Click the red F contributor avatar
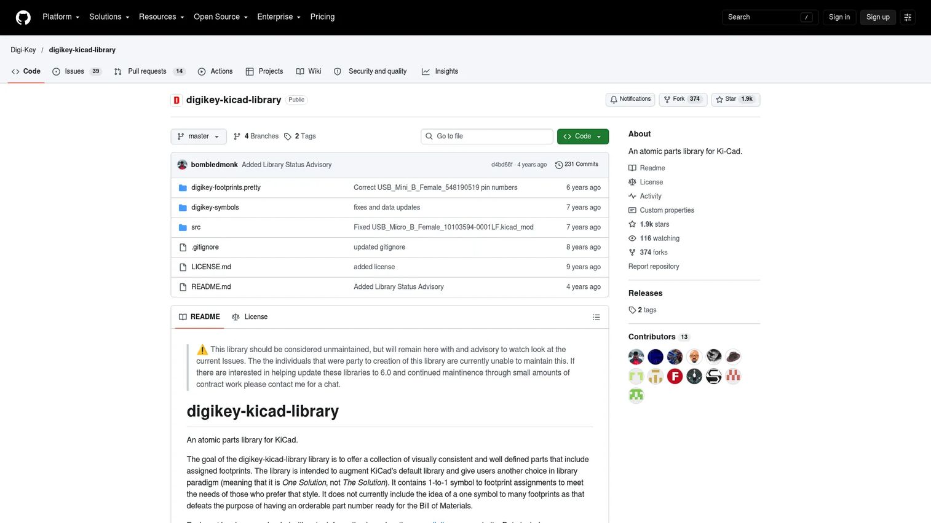 (x=675, y=376)
